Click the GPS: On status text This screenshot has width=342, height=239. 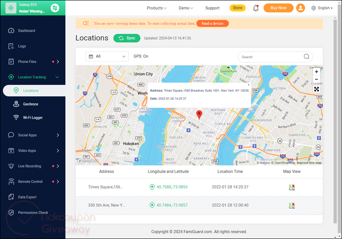[140, 56]
